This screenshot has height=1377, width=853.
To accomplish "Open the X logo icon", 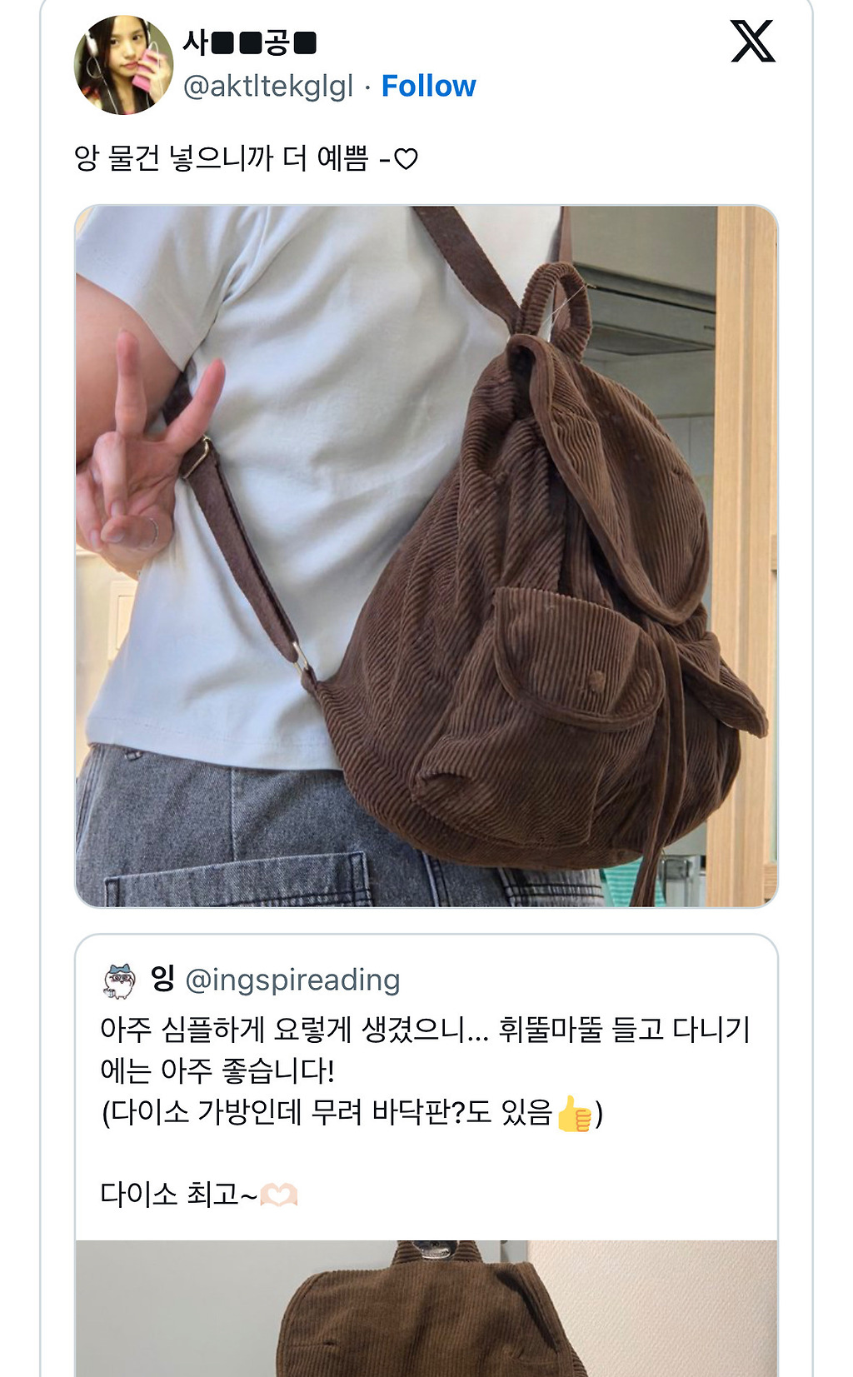I will 753,42.
